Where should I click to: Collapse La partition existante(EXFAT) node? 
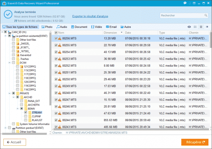coord(5,36)
